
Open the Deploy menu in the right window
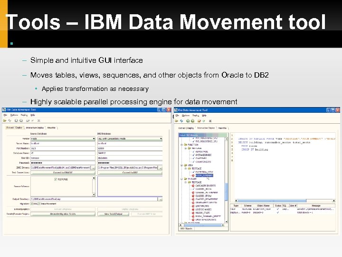[196, 115]
